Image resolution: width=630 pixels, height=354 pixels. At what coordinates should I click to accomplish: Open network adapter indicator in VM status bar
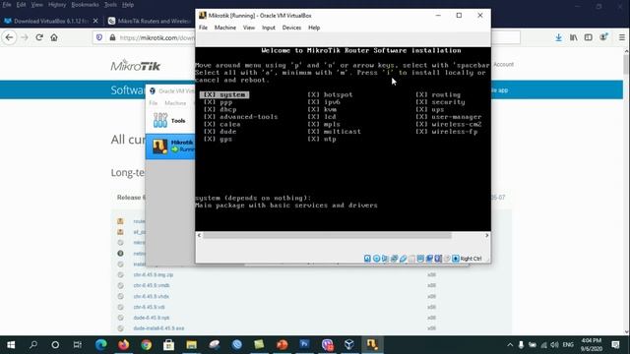click(394, 259)
